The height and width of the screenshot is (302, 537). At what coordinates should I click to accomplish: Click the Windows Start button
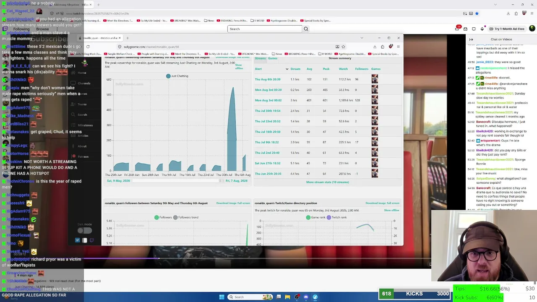222,297
